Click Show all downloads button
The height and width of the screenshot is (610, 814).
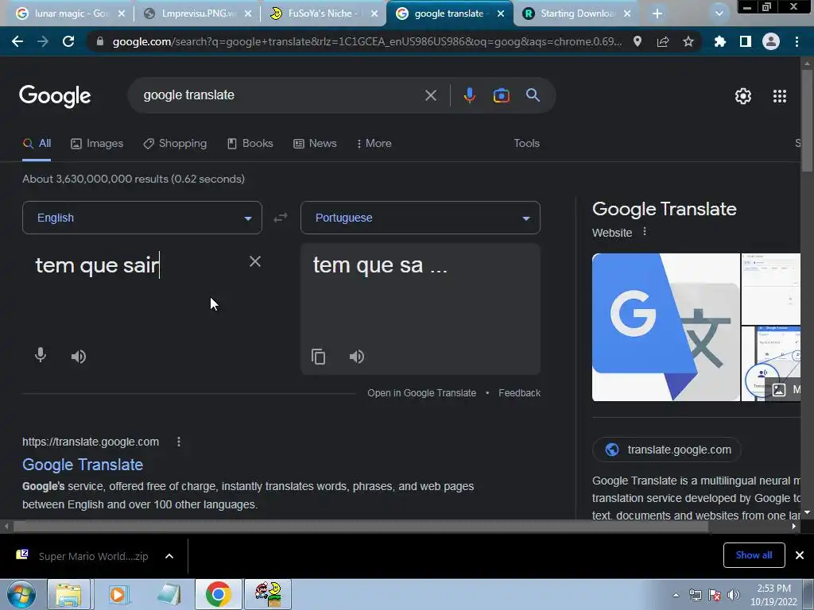pos(754,555)
